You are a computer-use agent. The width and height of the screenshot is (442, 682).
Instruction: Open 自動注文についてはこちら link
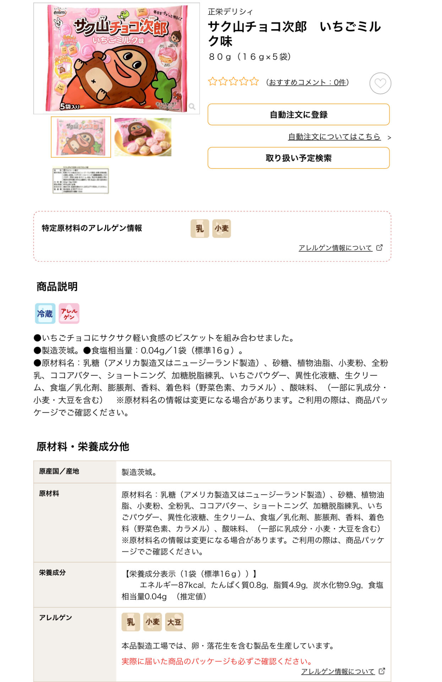334,137
